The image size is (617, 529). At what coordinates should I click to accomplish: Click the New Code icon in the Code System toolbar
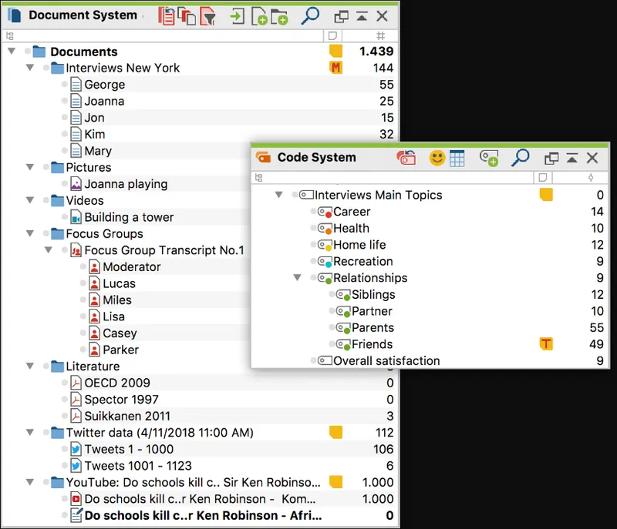pos(489,158)
